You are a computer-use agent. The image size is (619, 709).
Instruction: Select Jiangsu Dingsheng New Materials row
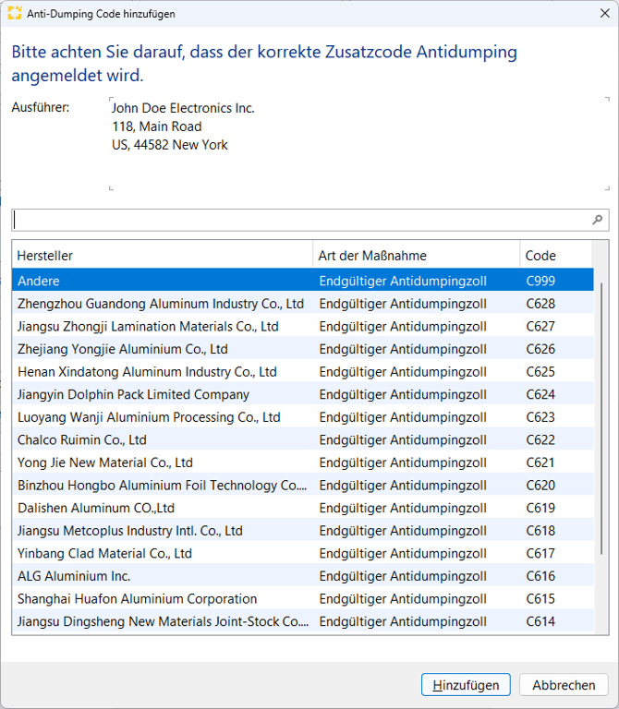(303, 621)
